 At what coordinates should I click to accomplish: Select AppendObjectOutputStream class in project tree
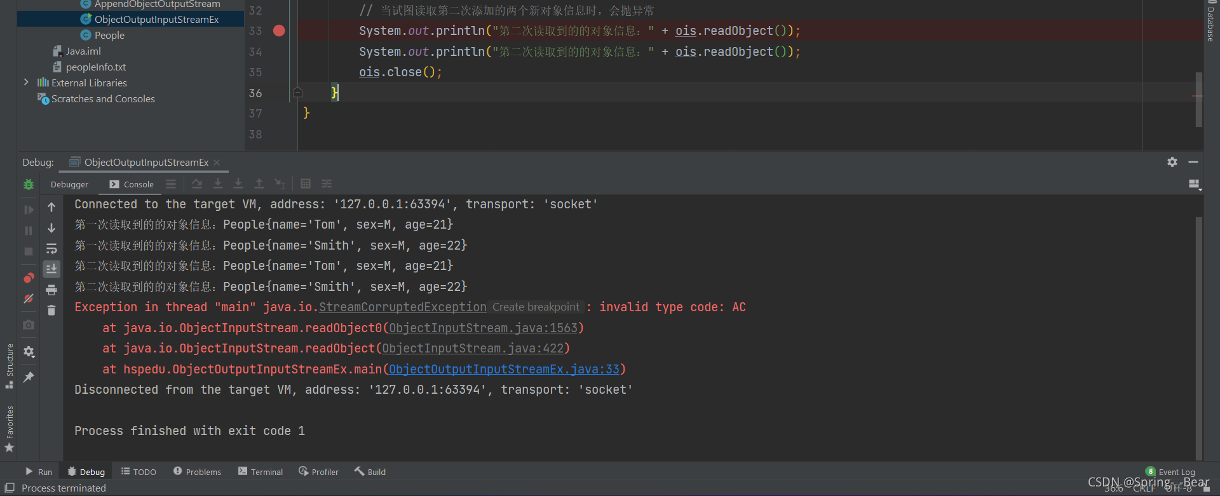151,4
